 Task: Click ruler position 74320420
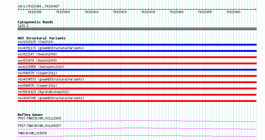(x=120, y=12)
